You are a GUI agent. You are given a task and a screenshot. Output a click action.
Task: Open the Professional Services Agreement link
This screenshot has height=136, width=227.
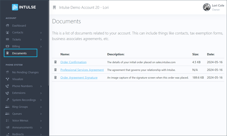point(82,70)
